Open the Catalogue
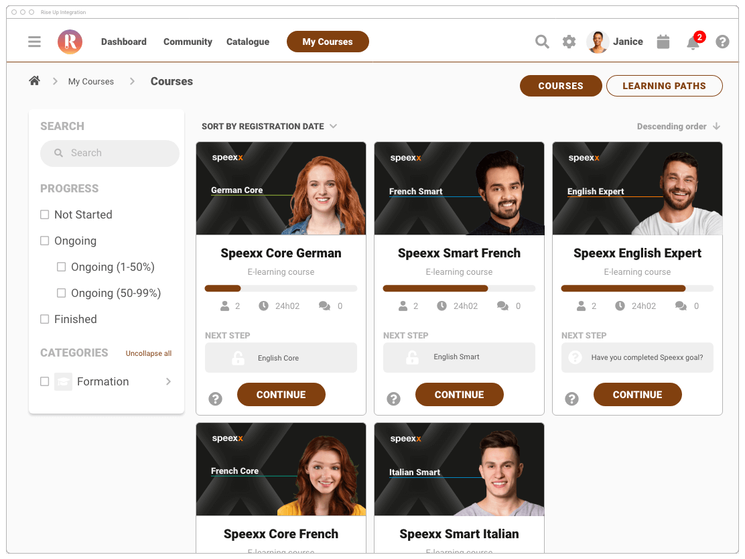Viewport: 745px width, 559px height. 247,42
